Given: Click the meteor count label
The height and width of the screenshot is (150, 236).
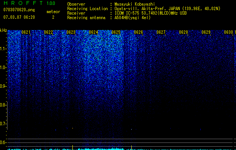Looking at the screenshot, I should (53, 12).
